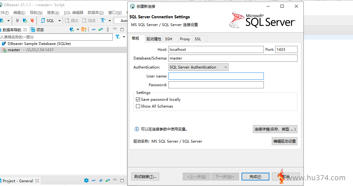353x186 pixels.
Task: Click the 下一步(N) button
Action: [x=225, y=176]
